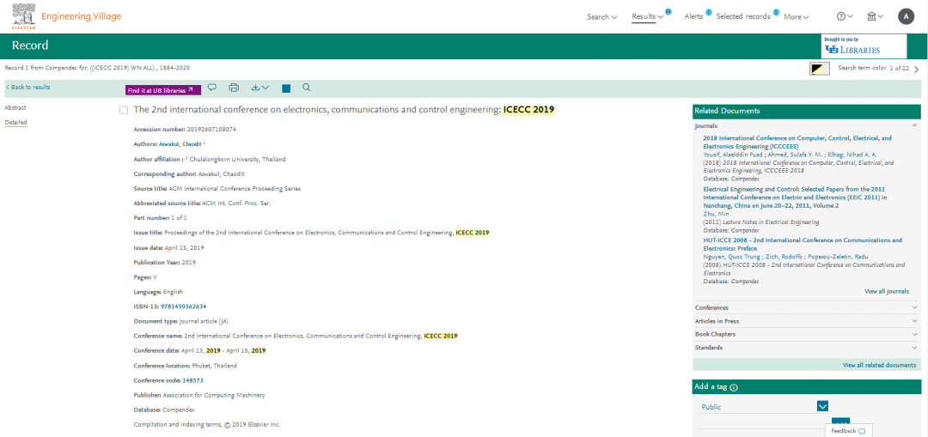Open HUT-ICCE 2008 Preface related article
928x437 pixels.
point(803,245)
